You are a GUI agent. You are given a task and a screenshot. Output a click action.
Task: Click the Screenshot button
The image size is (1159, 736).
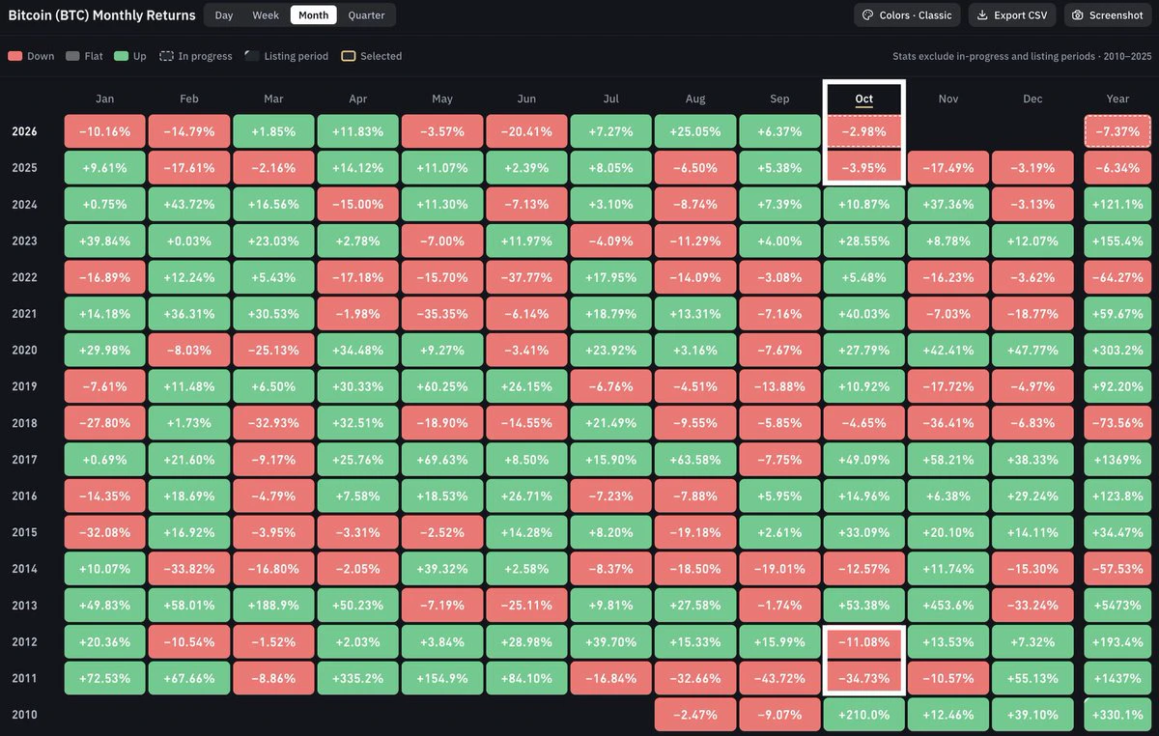pyautogui.click(x=1107, y=15)
